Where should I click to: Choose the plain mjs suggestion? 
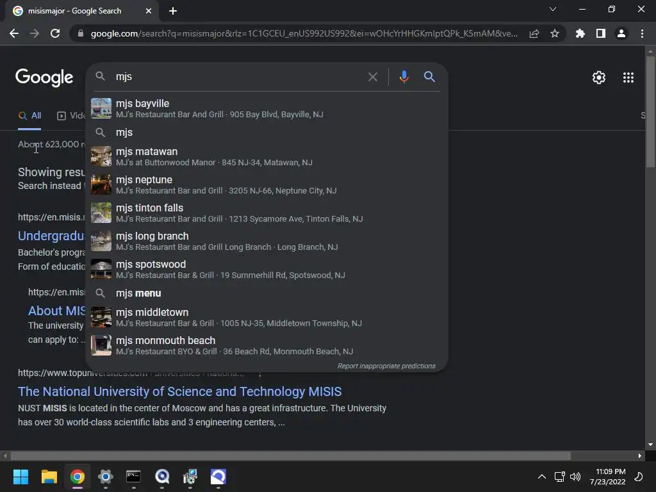tap(267, 133)
